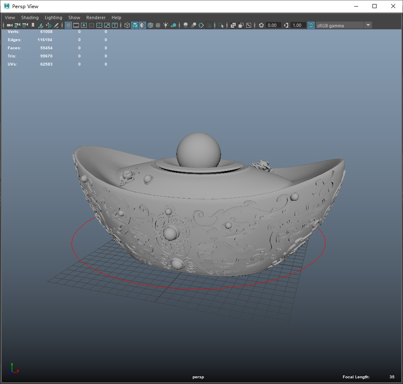Click the Focal Length value 35
Viewport: 403px width, 384px height.
tap(392, 377)
